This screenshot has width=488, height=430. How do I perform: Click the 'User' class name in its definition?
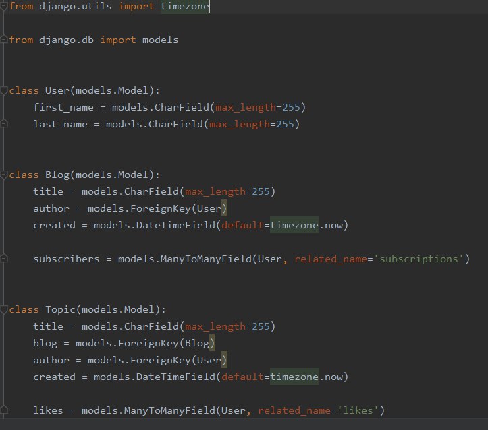coord(57,90)
